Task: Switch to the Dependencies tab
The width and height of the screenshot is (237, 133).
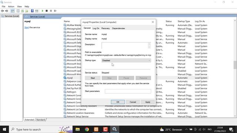Action: click(118, 28)
